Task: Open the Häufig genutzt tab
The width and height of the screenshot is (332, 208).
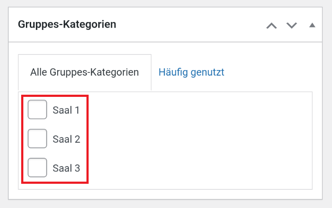Action: pyautogui.click(x=191, y=72)
